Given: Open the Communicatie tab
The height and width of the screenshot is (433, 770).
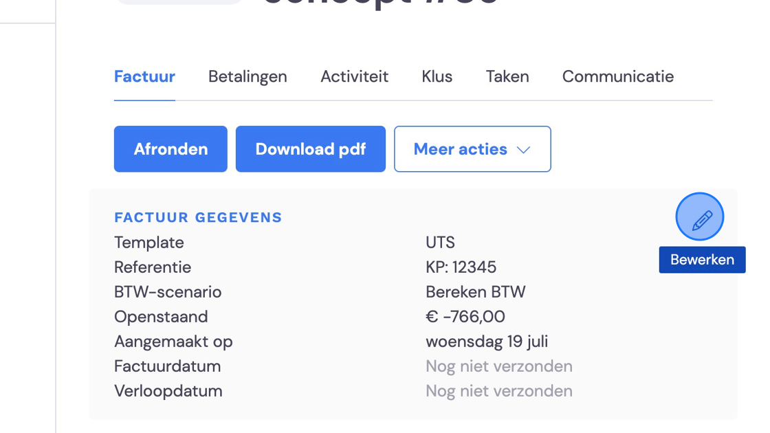Looking at the screenshot, I should pyautogui.click(x=618, y=76).
